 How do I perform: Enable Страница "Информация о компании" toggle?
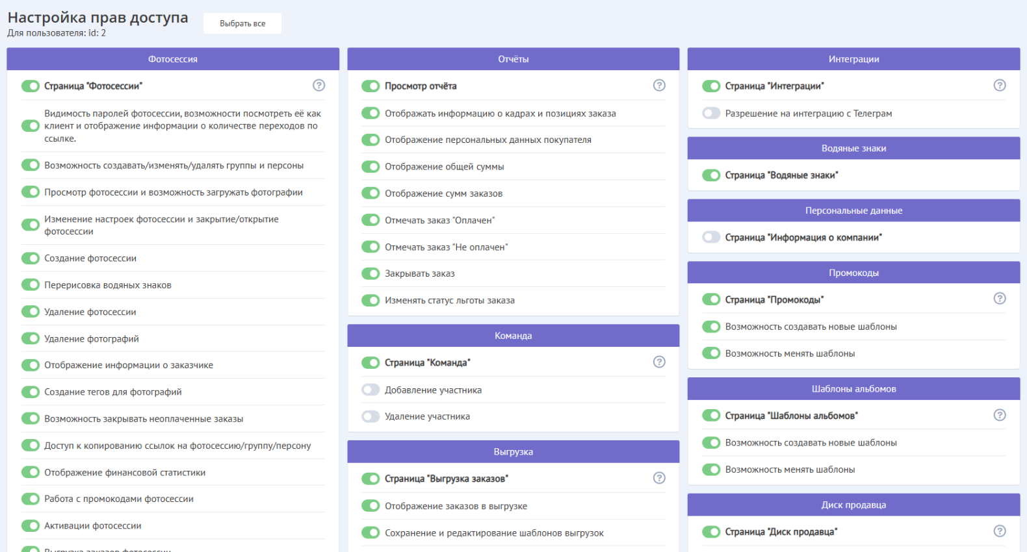pyautogui.click(x=711, y=237)
